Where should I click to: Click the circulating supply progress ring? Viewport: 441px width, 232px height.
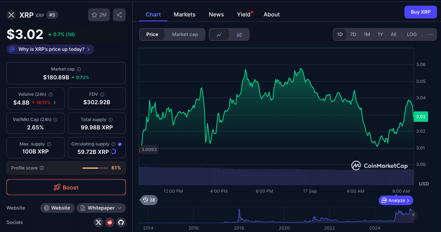click(x=113, y=151)
